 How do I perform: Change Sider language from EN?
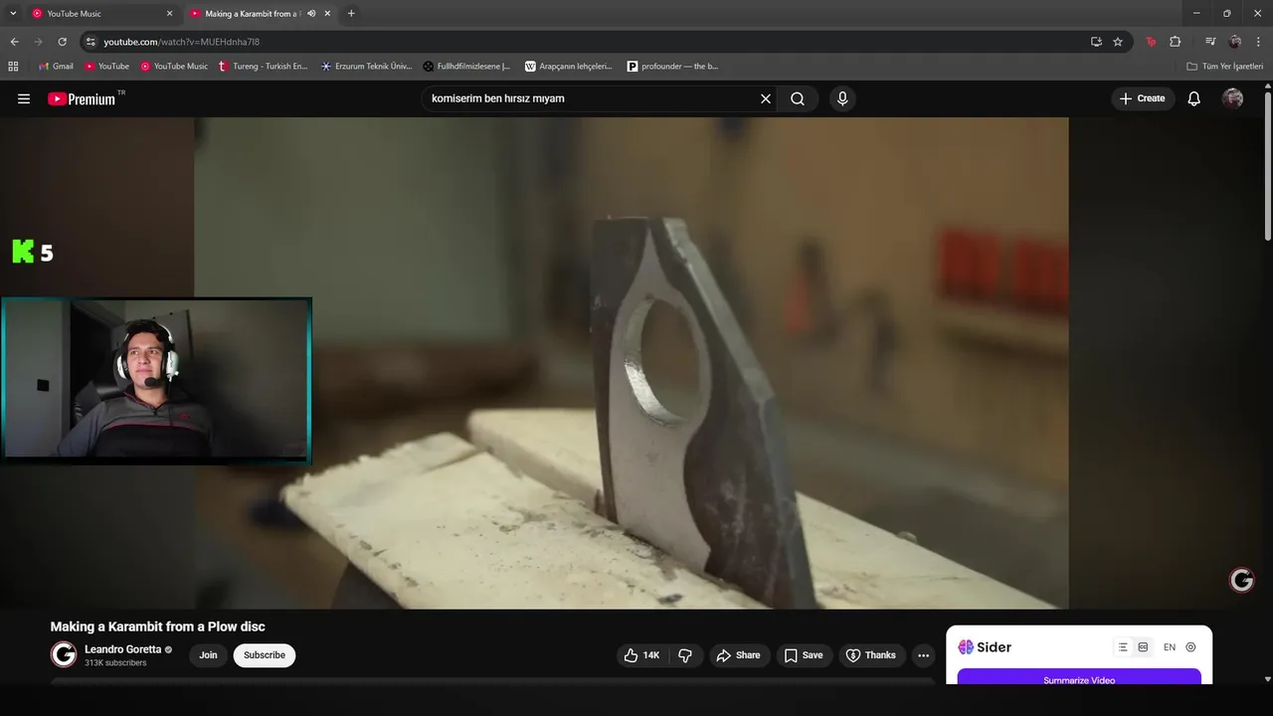pyautogui.click(x=1170, y=647)
